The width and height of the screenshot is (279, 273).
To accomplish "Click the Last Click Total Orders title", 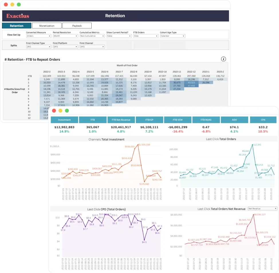I will tap(221, 139).
